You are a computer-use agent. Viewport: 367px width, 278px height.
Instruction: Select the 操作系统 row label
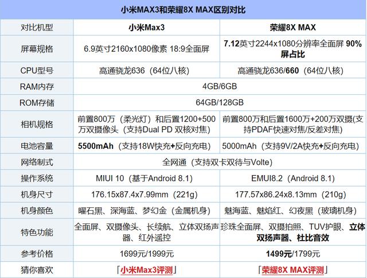37,179
